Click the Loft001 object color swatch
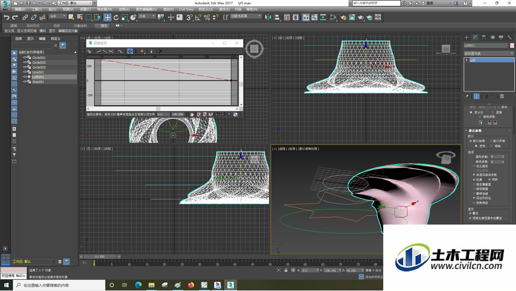This screenshot has width=516, height=291. [512, 45]
